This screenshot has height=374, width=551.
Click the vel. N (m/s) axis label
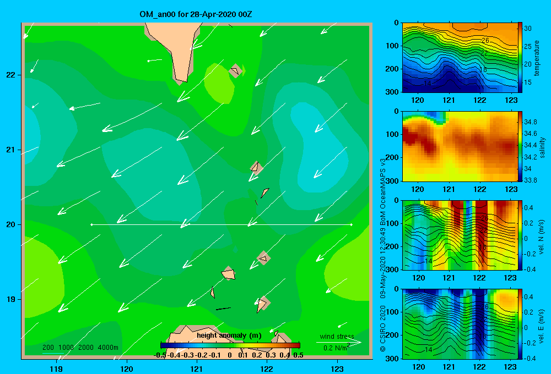(541, 237)
